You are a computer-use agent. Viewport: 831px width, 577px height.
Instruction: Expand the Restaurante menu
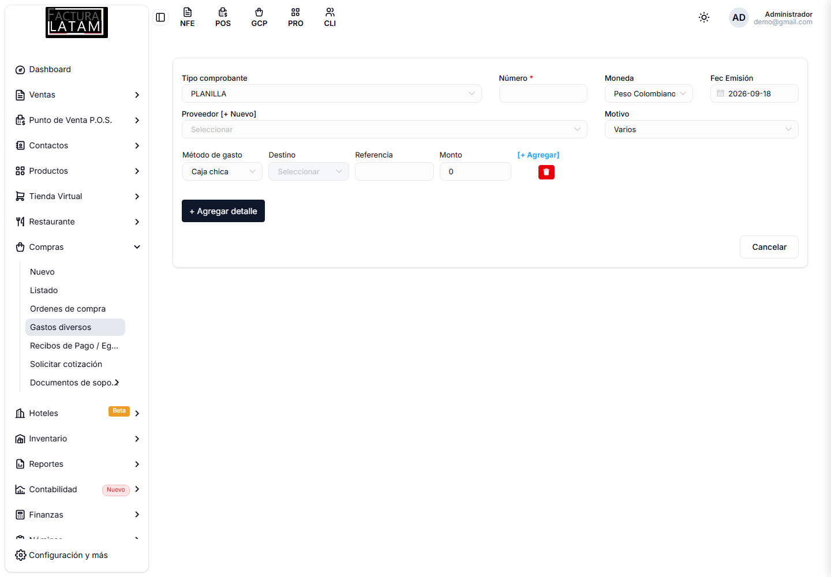77,222
